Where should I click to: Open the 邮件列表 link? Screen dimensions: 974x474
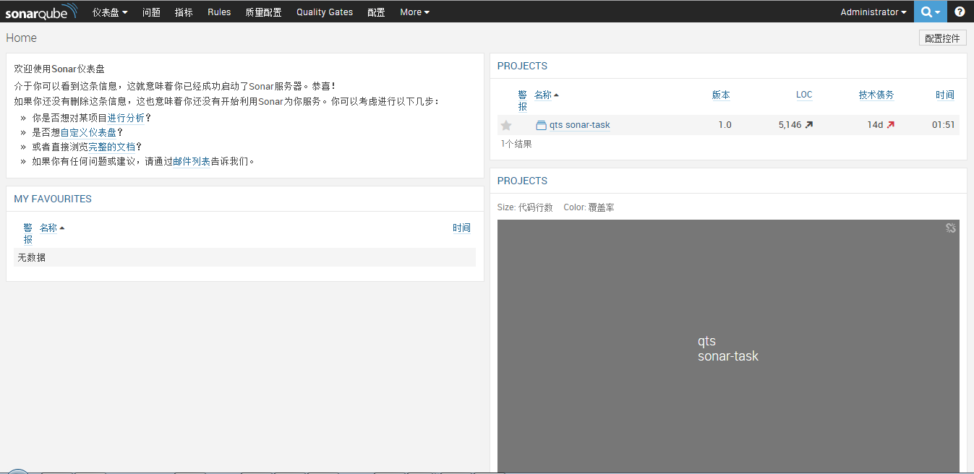[x=192, y=162]
